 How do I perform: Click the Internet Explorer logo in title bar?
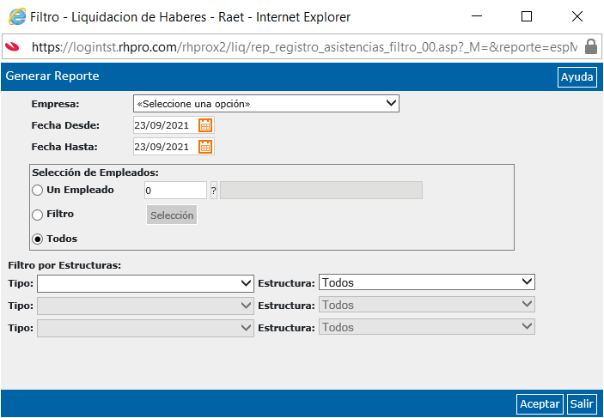click(x=17, y=17)
